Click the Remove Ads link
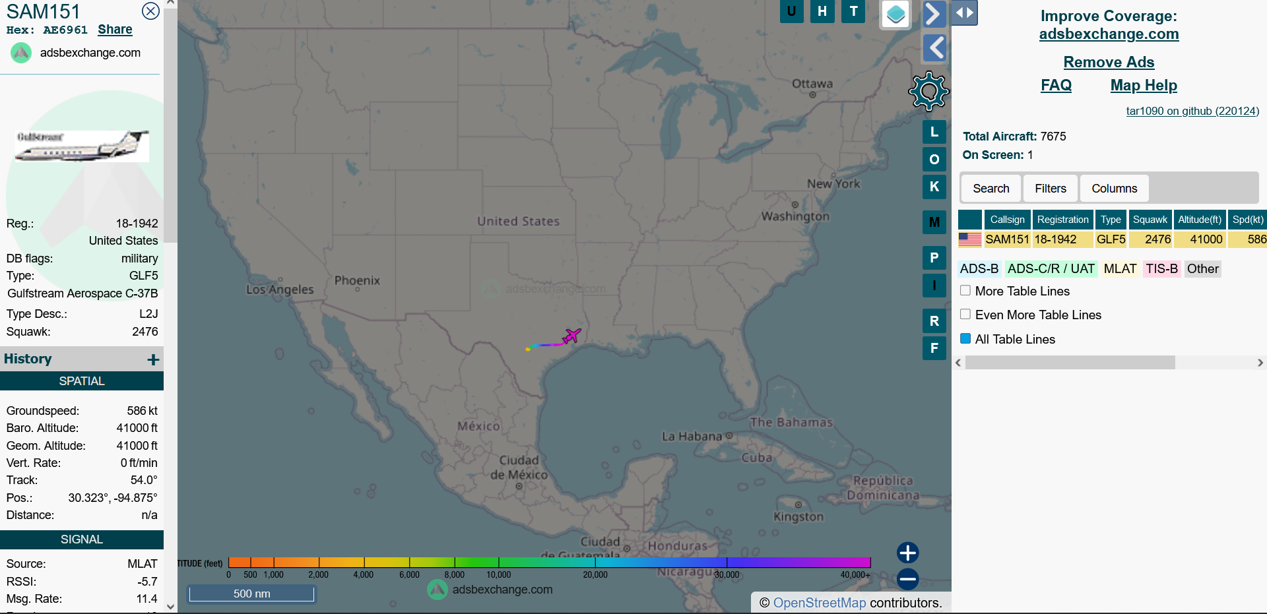Viewport: 1267px width, 614px height. coord(1109,62)
